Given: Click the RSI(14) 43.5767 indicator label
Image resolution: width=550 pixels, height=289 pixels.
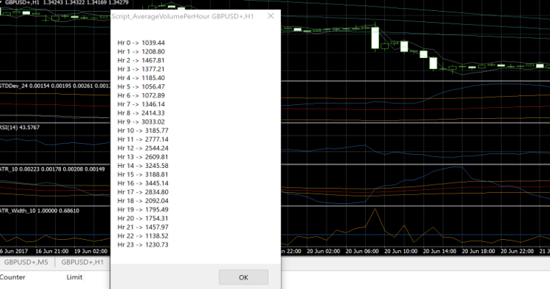Looking at the screenshot, I should [x=20, y=128].
